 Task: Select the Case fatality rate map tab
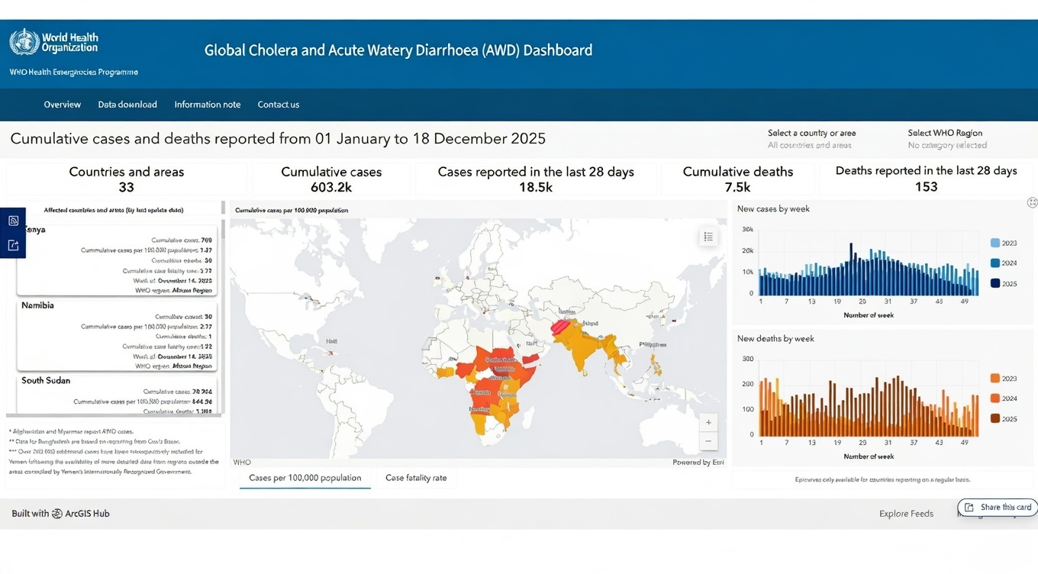(416, 478)
